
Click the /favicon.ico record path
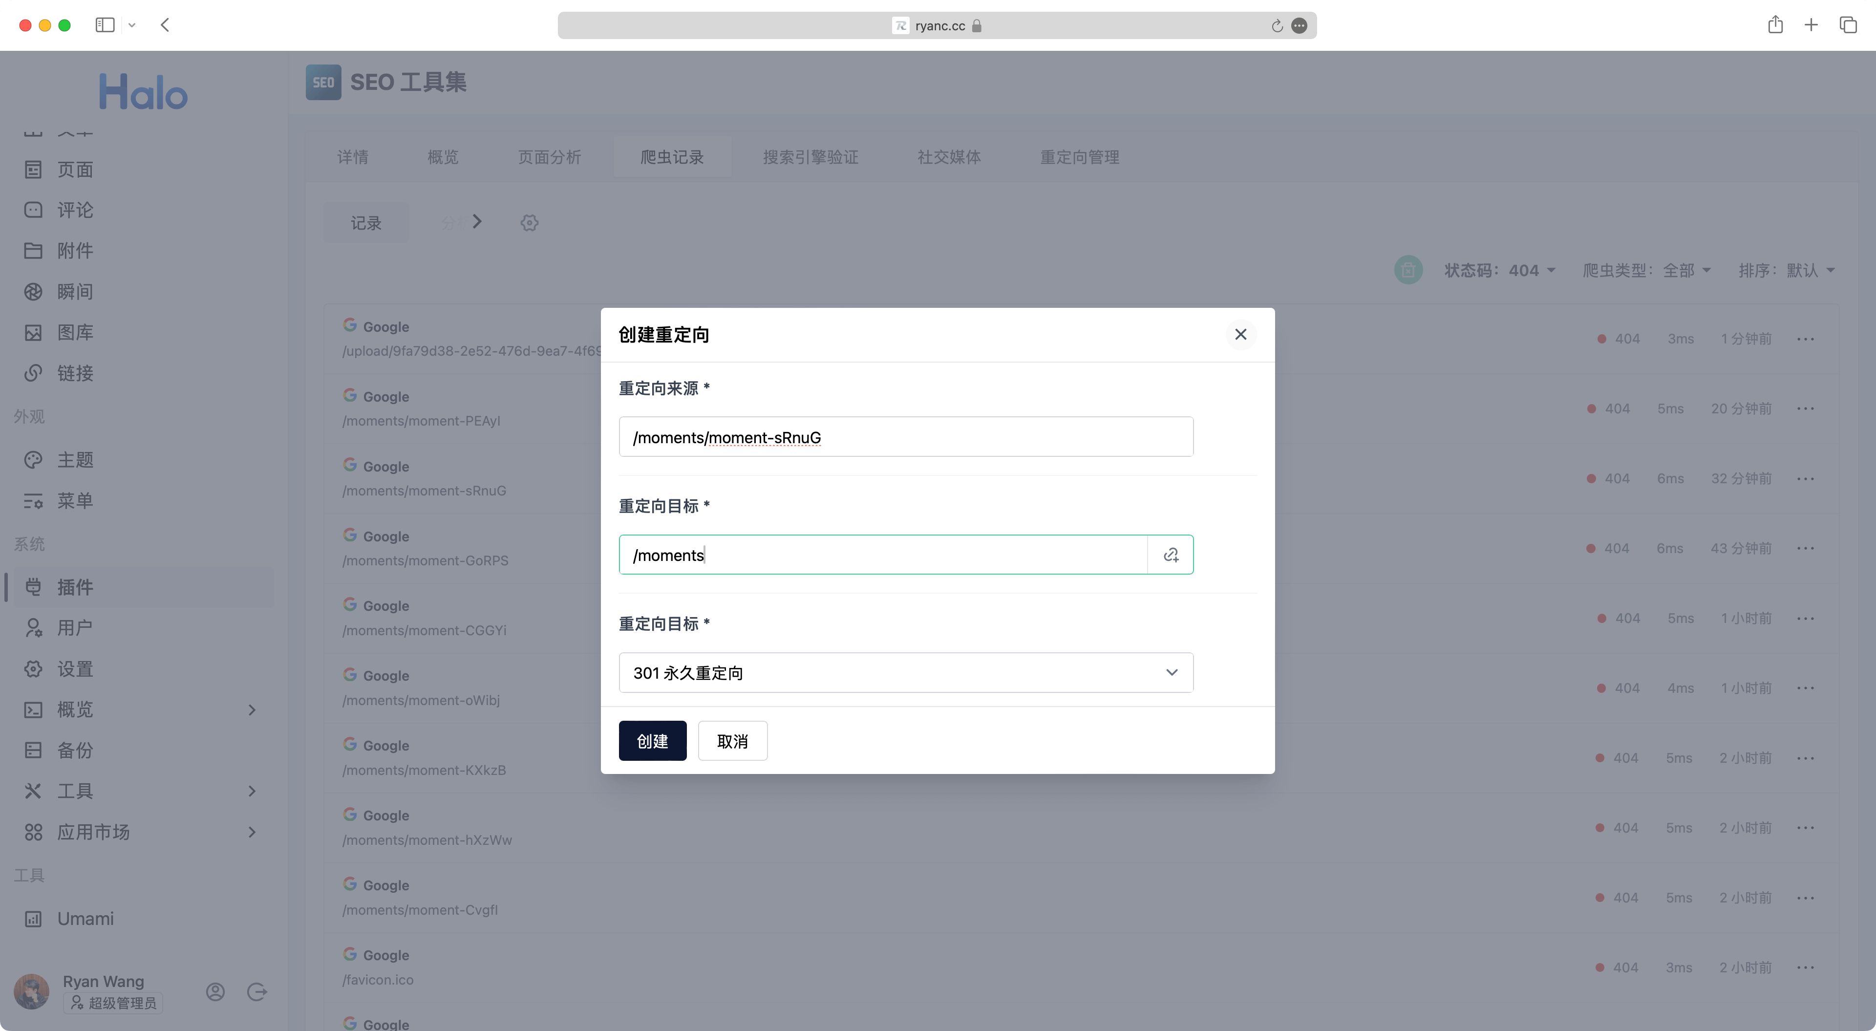pos(377,980)
